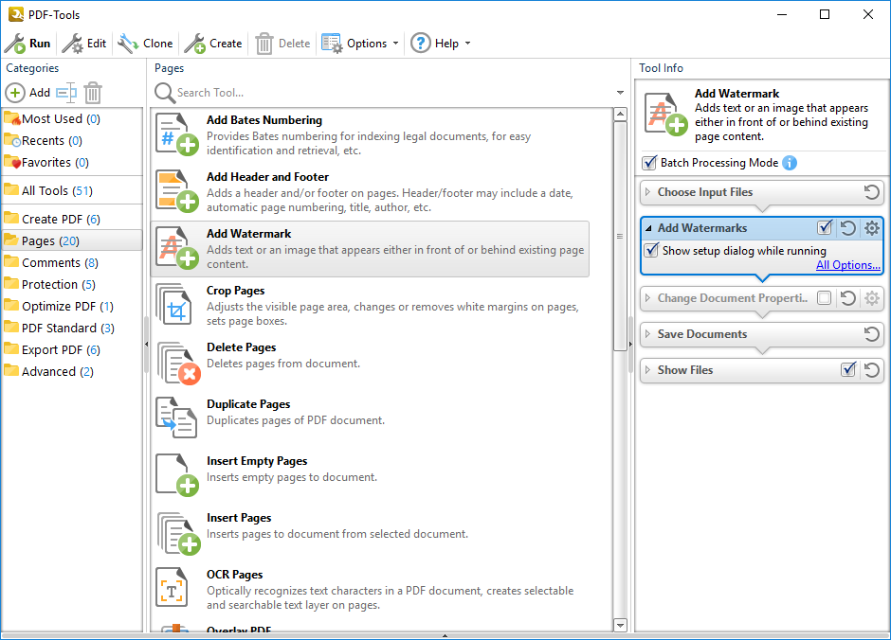Click the rename category icon
This screenshot has height=640, width=891.
65,93
